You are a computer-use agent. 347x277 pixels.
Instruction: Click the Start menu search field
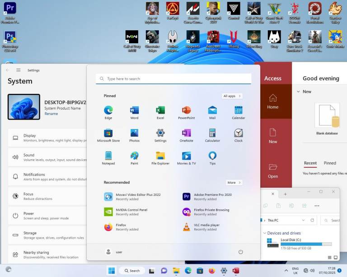[x=173, y=79]
